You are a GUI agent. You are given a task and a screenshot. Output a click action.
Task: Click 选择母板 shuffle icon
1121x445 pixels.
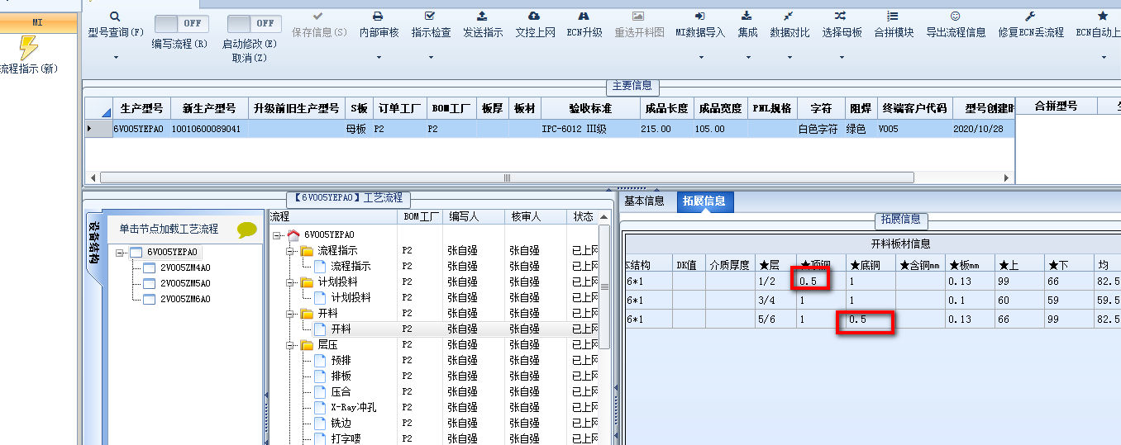[841, 17]
